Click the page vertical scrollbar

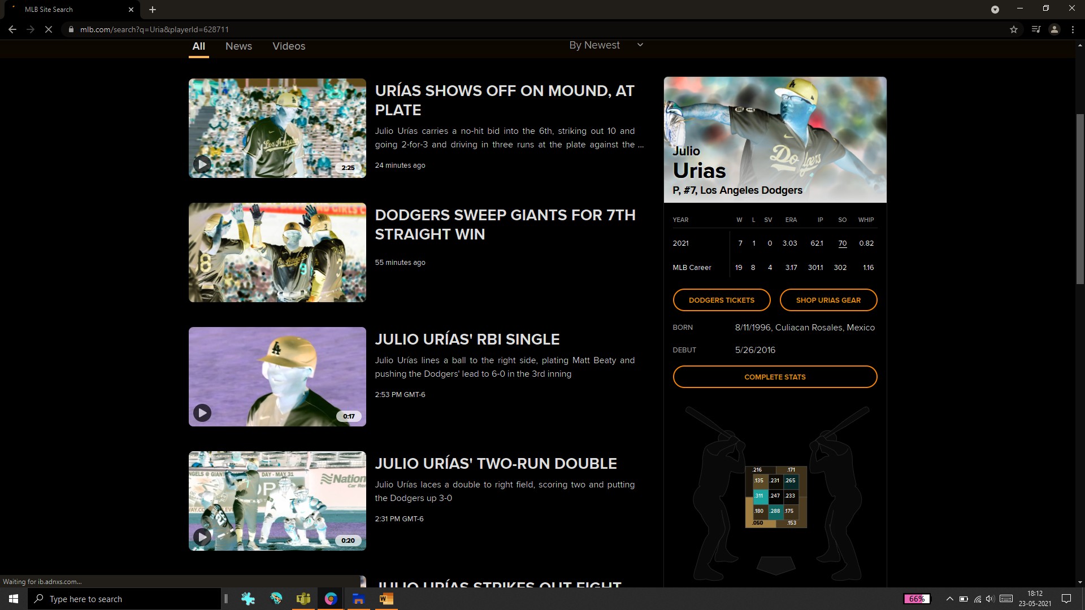click(1080, 199)
